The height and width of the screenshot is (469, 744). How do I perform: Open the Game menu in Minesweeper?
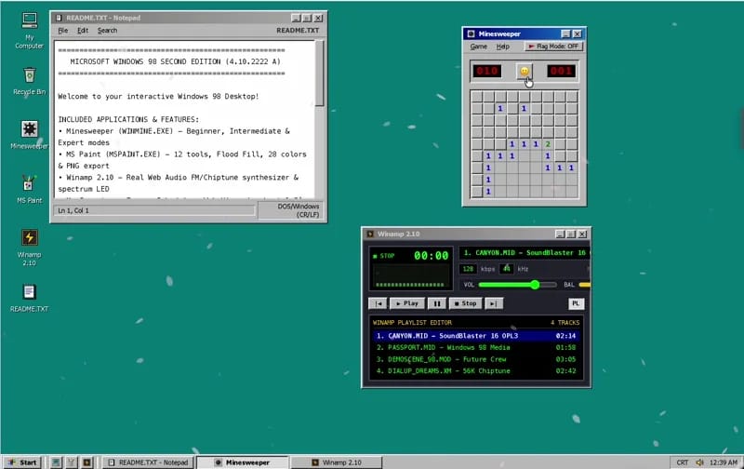pos(478,47)
